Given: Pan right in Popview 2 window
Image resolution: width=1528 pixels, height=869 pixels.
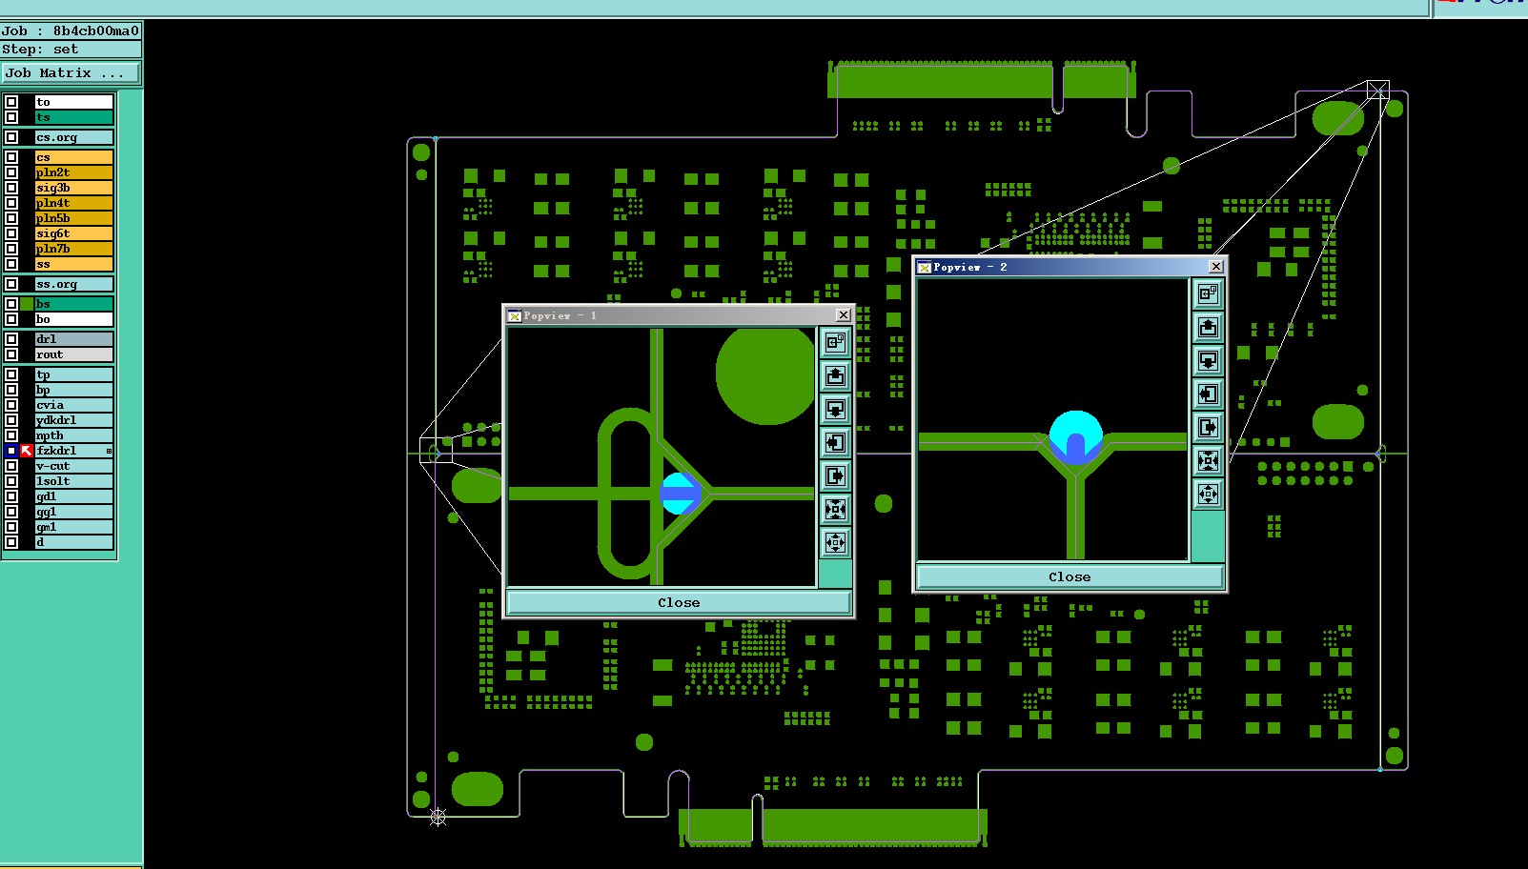Looking at the screenshot, I should [x=1208, y=427].
